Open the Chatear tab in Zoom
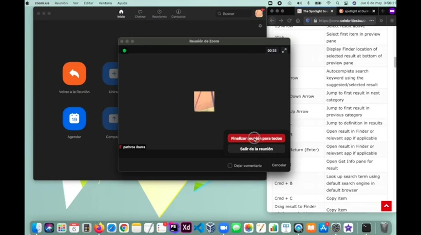The height and width of the screenshot is (235, 421). click(140, 14)
